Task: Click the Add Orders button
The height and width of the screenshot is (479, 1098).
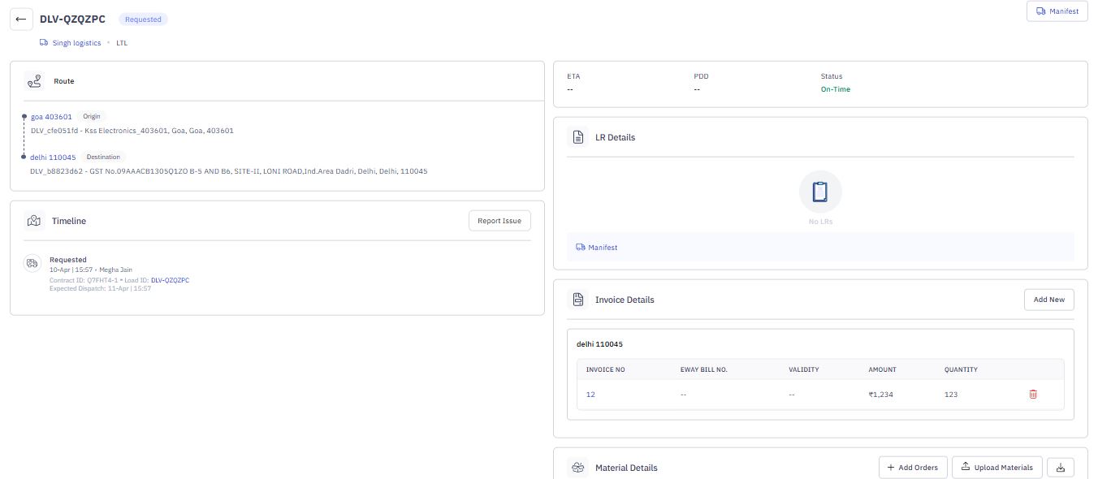Action: (913, 467)
